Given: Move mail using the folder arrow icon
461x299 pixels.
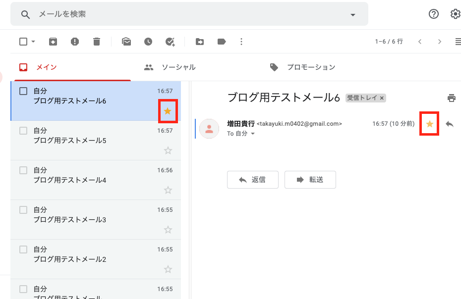Looking at the screenshot, I should 200,42.
